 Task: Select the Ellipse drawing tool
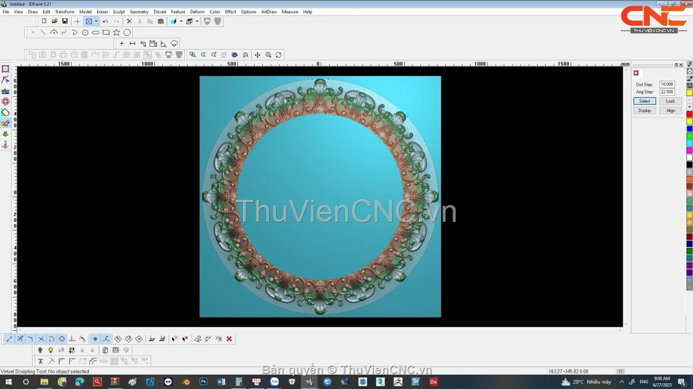pyautogui.click(x=95, y=33)
